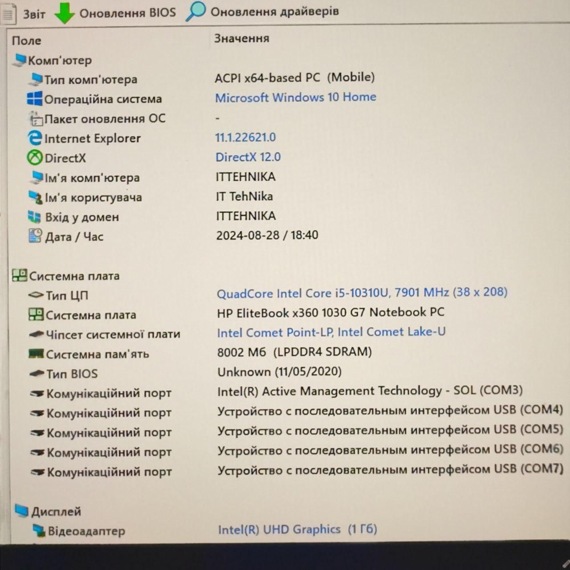Select the Операційна система field label
The width and height of the screenshot is (570, 570).
(x=103, y=99)
